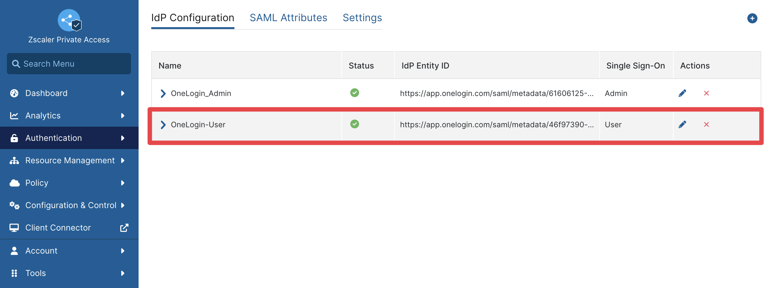Select the Authentication menu item
Viewport: 772px width, 288px height.
tap(69, 138)
